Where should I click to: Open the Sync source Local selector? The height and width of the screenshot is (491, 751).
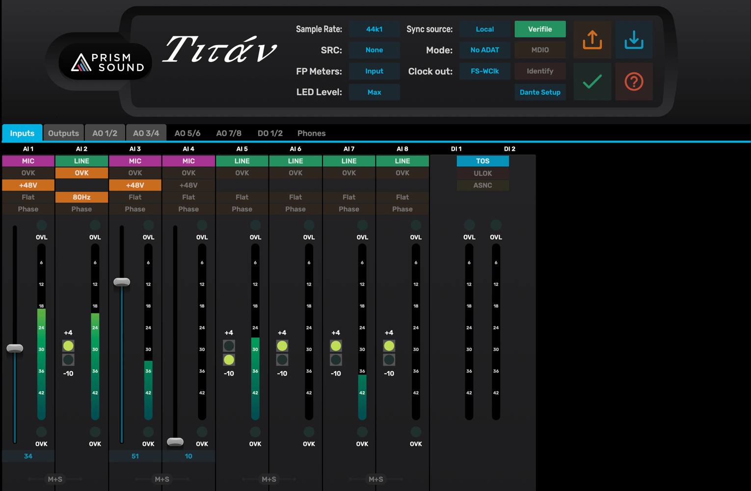(x=484, y=29)
